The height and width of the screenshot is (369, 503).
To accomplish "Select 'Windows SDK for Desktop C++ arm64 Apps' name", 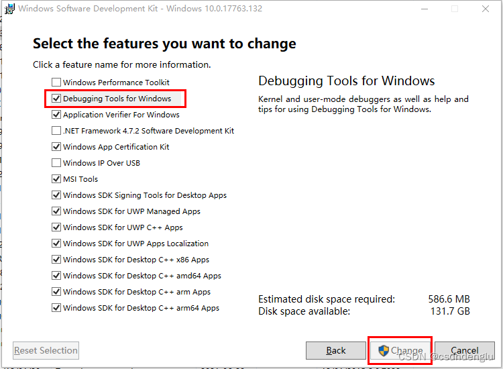I will (141, 308).
